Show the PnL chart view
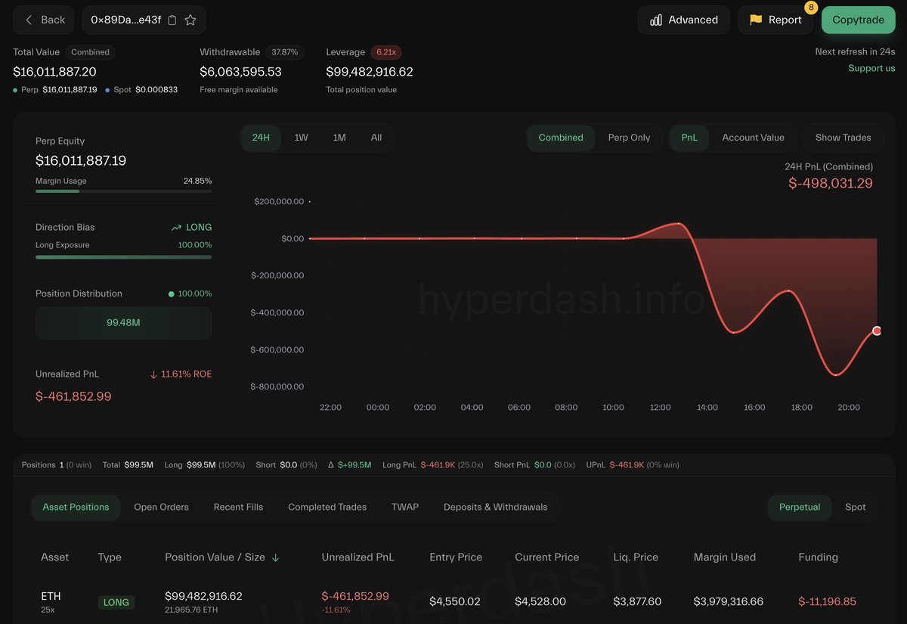Image resolution: width=907 pixels, height=624 pixels. 689,138
